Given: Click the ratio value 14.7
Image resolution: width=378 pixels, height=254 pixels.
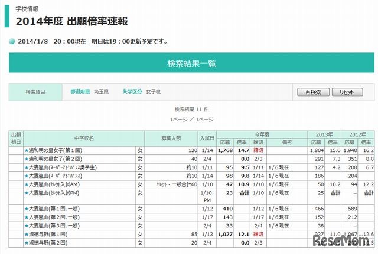Looking at the screenshot, I should click(x=243, y=150).
